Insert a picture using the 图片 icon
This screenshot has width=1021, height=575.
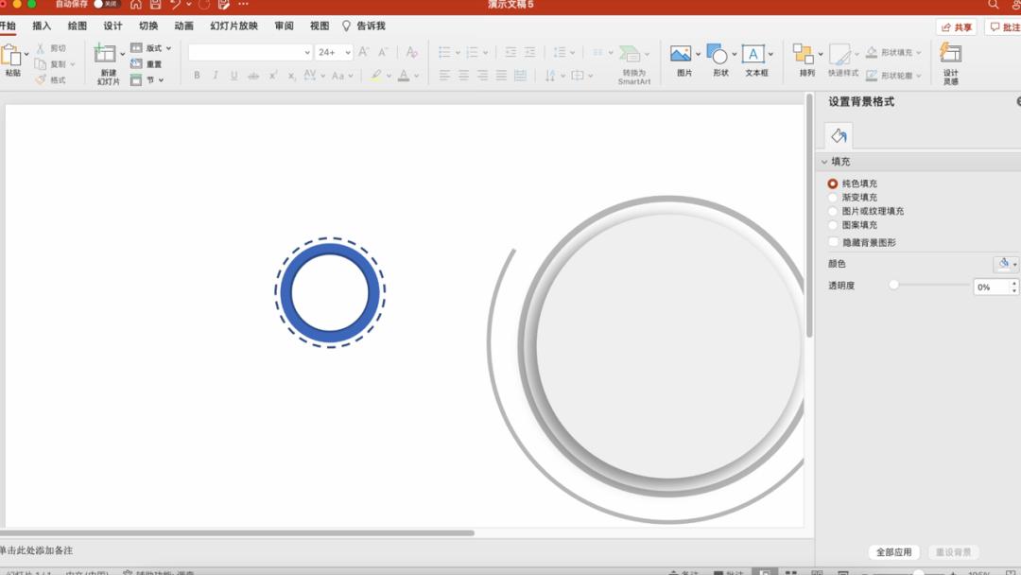(x=681, y=55)
